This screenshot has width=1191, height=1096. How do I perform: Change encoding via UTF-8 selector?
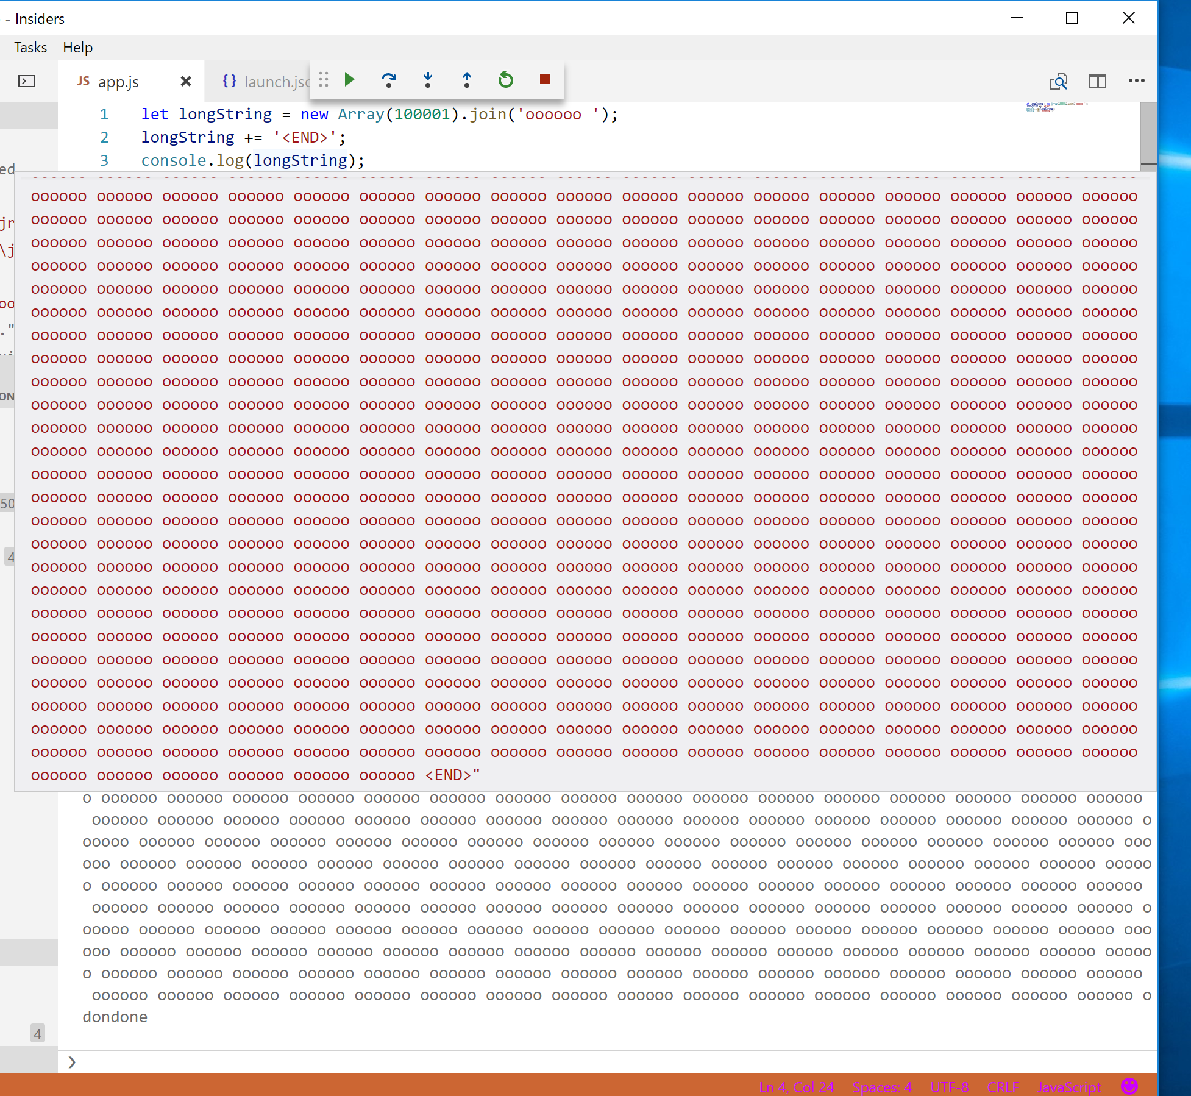(949, 1087)
